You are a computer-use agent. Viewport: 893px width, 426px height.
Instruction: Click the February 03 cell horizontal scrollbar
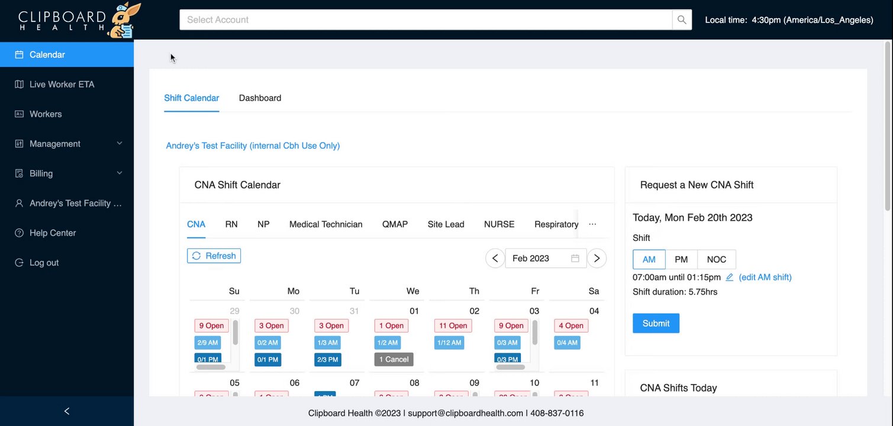[x=511, y=367]
